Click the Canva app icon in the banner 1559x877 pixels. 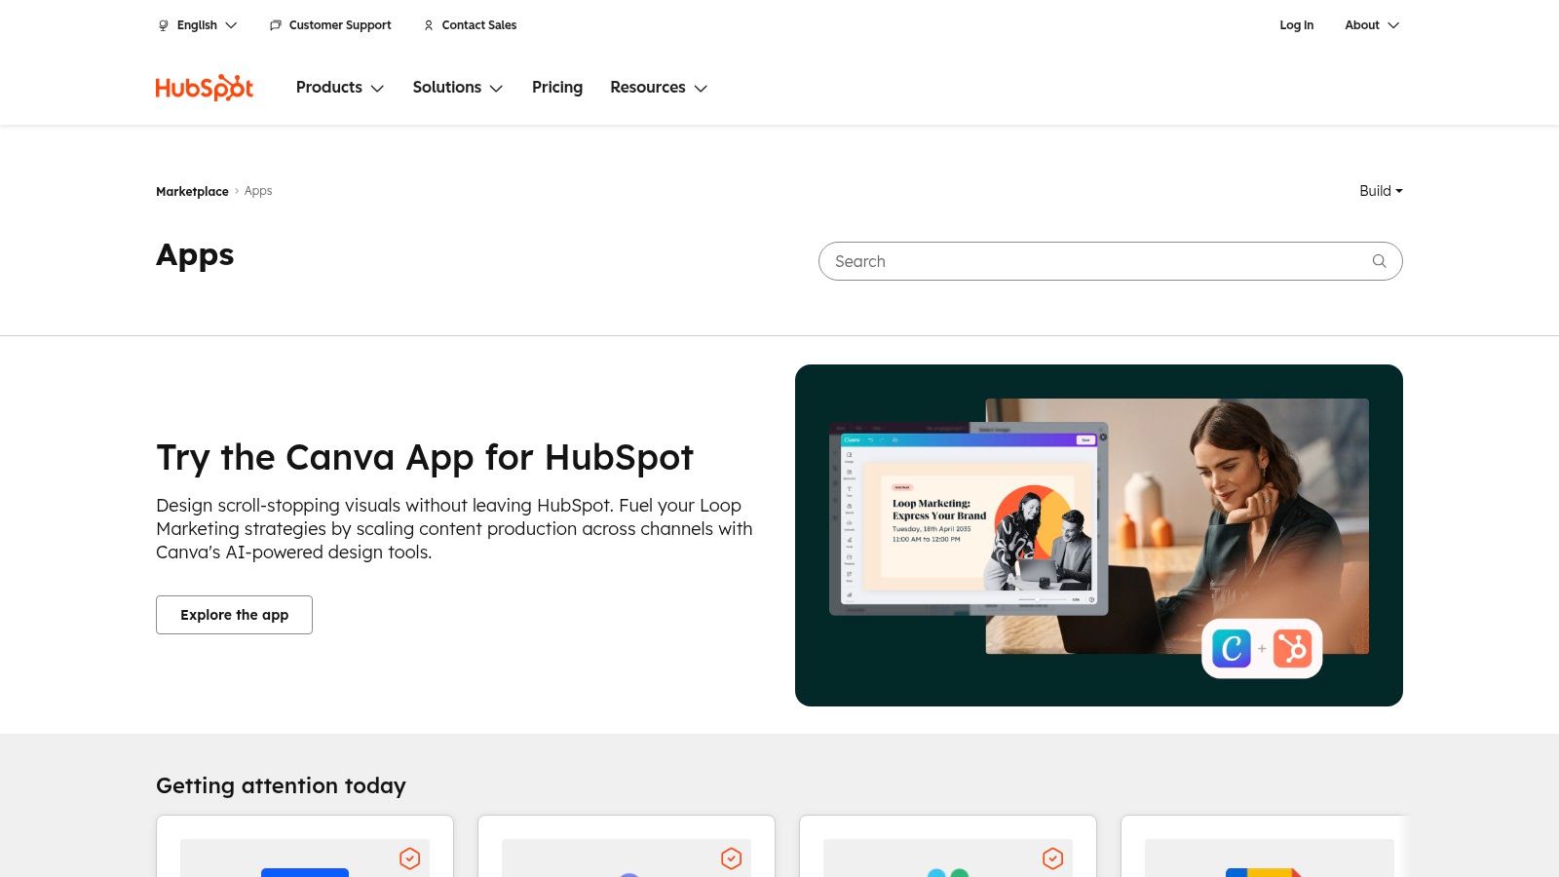pyautogui.click(x=1232, y=648)
